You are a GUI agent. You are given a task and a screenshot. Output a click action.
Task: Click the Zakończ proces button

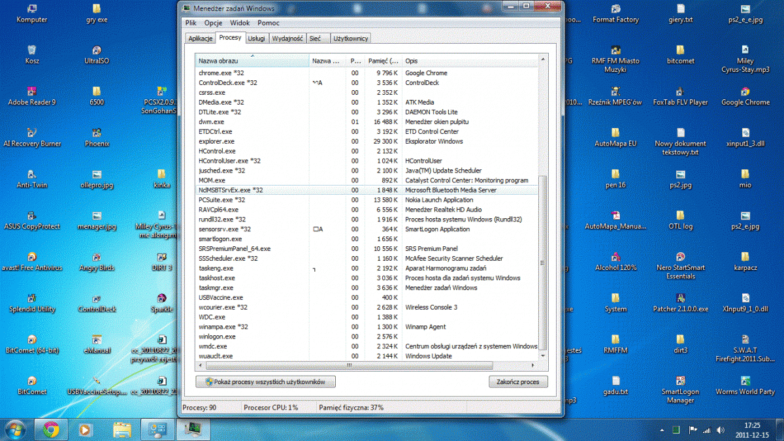click(x=518, y=382)
